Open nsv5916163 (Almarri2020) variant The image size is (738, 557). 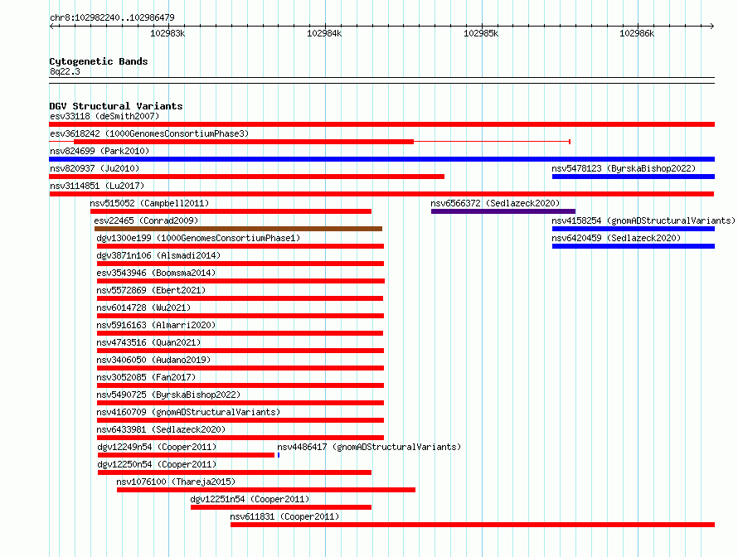pyautogui.click(x=156, y=325)
